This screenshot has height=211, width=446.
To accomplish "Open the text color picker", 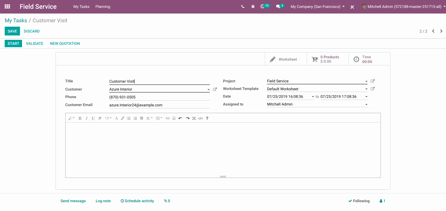I will [x=116, y=118].
